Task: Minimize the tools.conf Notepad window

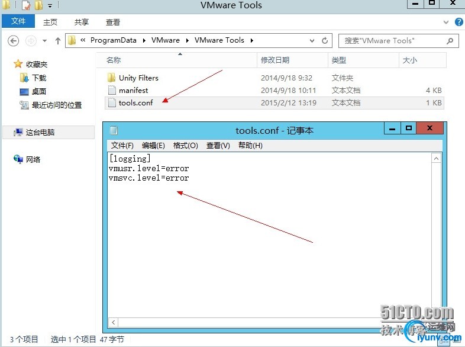Action: 392,128
